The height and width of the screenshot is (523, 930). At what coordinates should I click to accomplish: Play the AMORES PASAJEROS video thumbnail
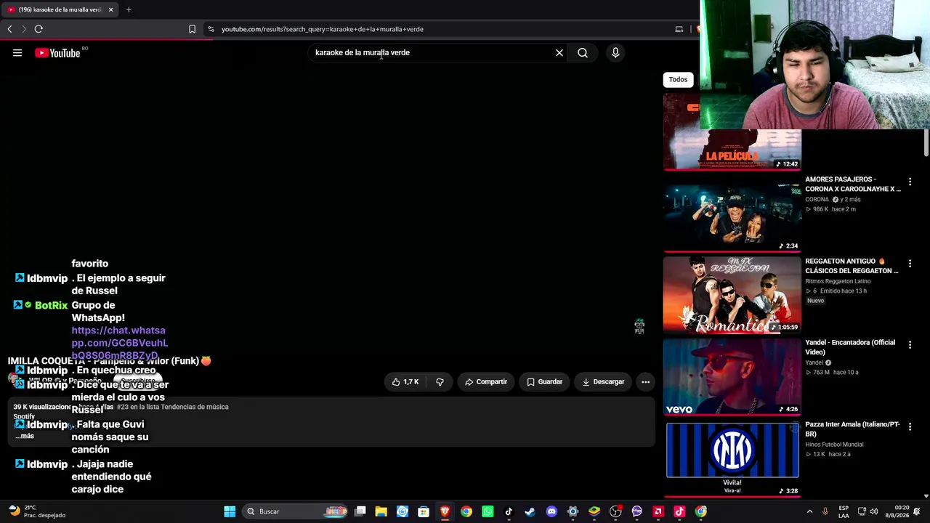click(x=732, y=214)
